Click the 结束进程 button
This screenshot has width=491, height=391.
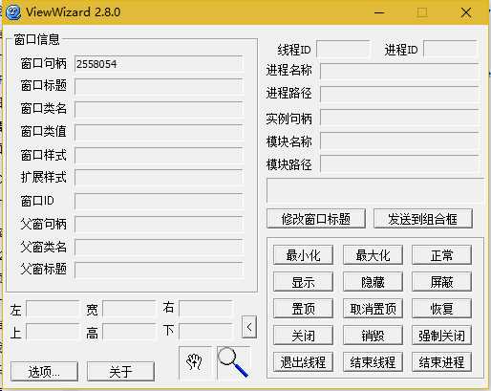[441, 362]
